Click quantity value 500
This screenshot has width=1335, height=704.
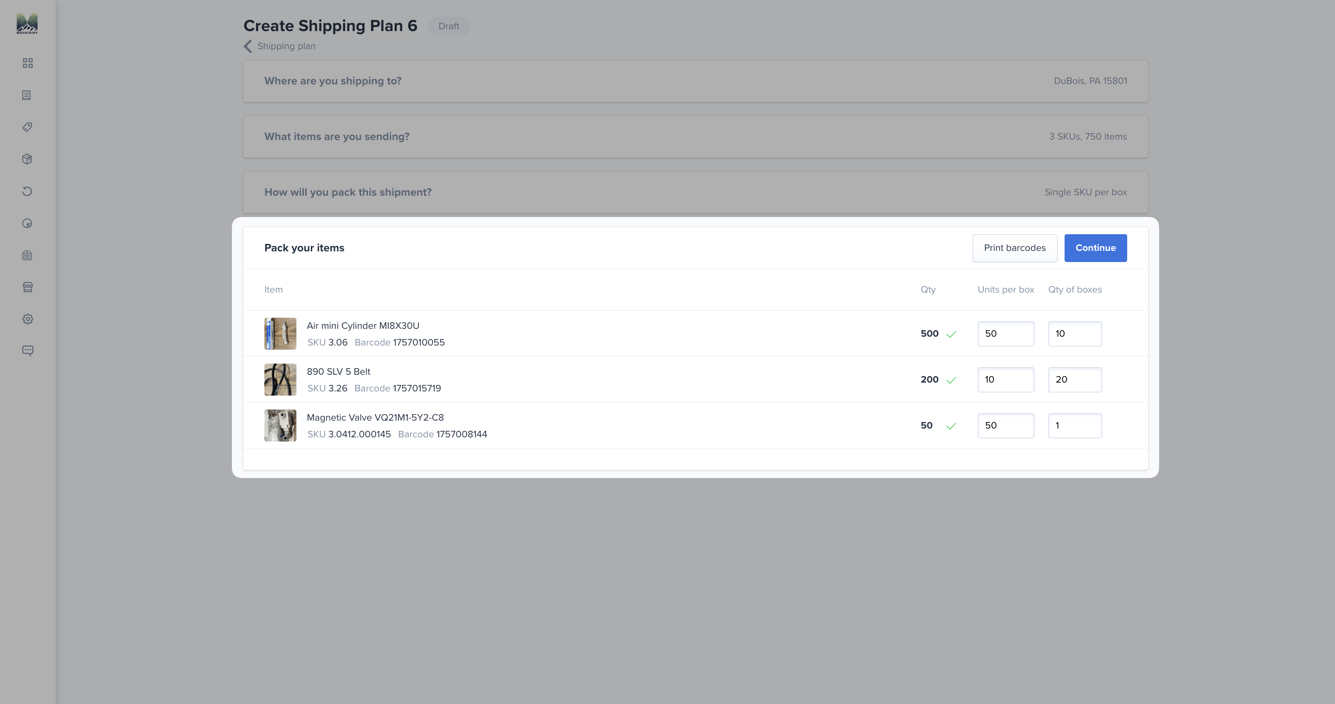(x=930, y=333)
